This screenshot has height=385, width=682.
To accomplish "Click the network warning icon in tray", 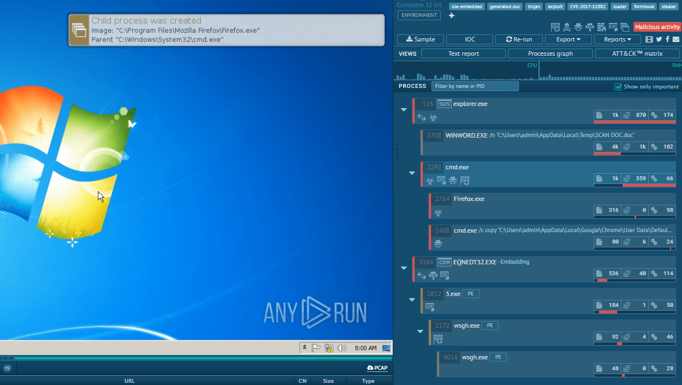I will coord(329,348).
